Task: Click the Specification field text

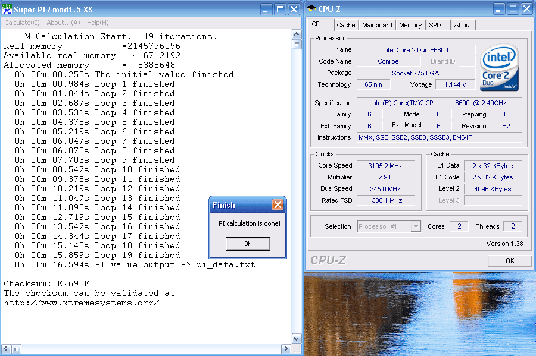Action: tap(440, 103)
